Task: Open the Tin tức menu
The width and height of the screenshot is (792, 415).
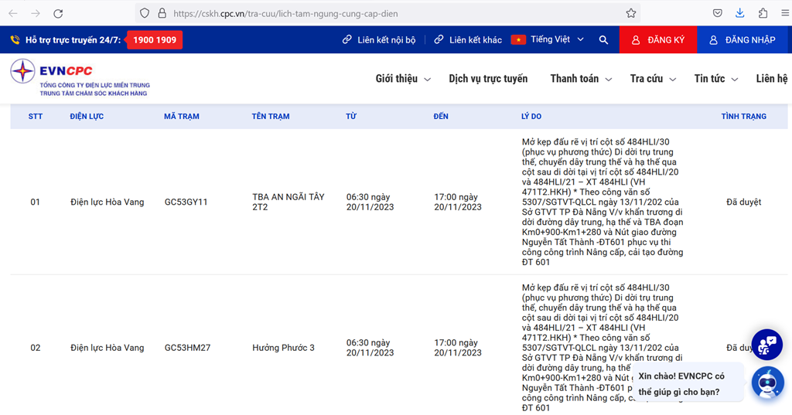Action: click(715, 79)
